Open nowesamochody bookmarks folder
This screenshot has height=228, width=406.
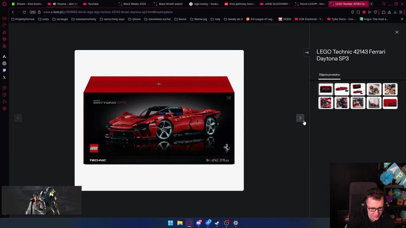[x=84, y=19]
